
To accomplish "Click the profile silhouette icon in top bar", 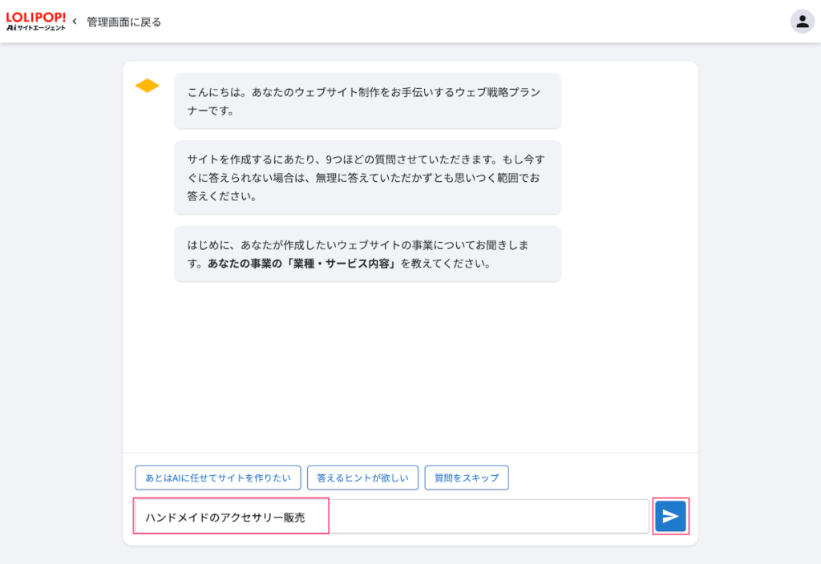I will (803, 22).
